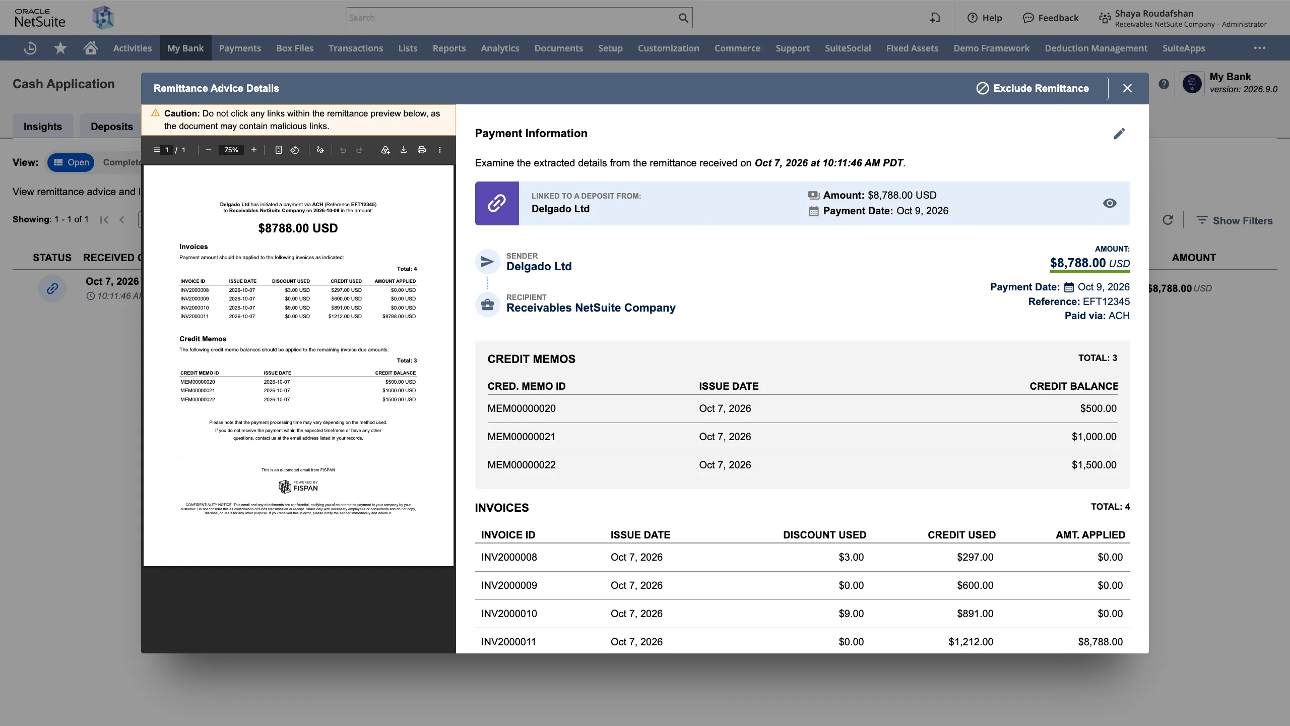
Task: Click Show Filters
Action: [1235, 220]
